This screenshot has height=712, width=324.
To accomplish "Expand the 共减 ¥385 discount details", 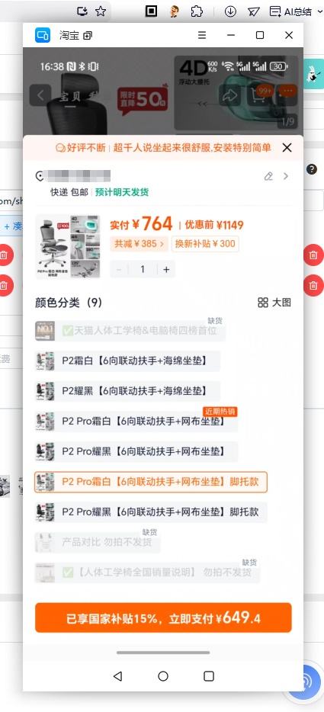I will tap(139, 244).
